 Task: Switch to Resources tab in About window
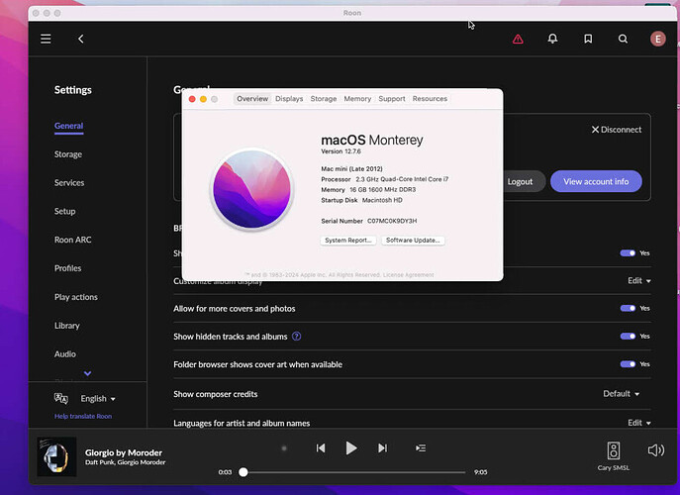coord(430,99)
